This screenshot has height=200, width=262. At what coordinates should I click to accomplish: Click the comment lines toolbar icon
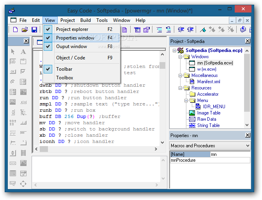click(x=159, y=30)
